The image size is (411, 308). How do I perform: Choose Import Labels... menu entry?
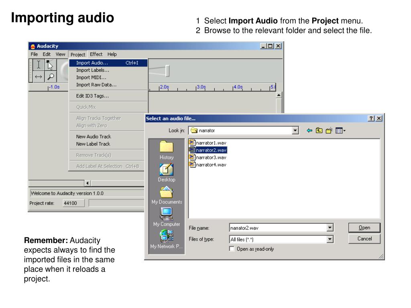[x=108, y=70]
